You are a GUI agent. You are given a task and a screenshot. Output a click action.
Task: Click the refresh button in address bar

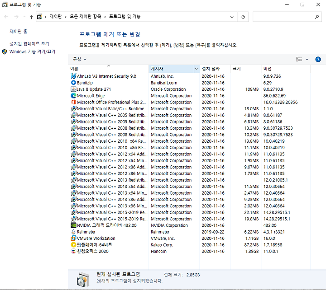(x=243, y=17)
